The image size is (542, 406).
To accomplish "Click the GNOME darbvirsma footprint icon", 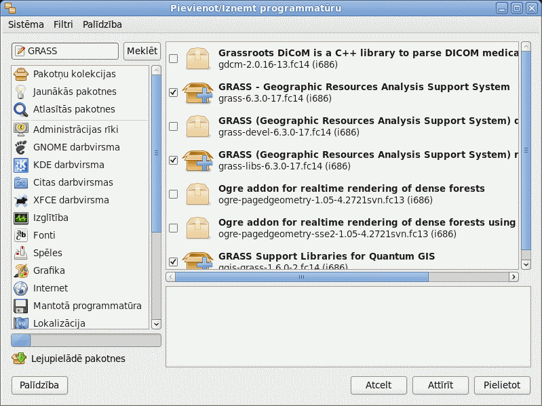I will click(21, 147).
